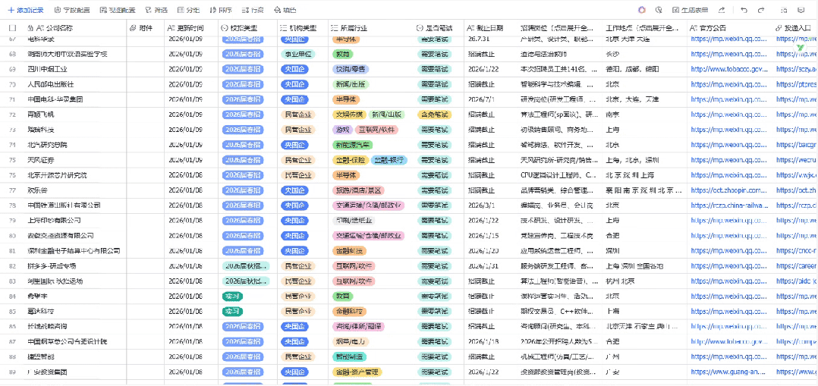Open 字段配置 field settings

click(x=72, y=10)
